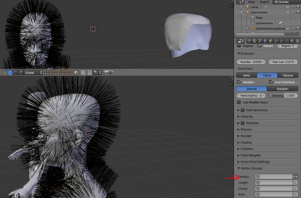The image size is (301, 198).
Task: Open the Constraints properties chain icon
Action: coord(276,41)
